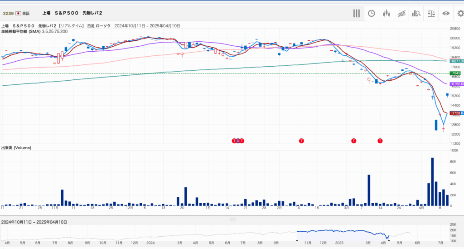Click the Japan flag 東証 market badge
The height and width of the screenshot is (249, 464).
[x=23, y=13]
